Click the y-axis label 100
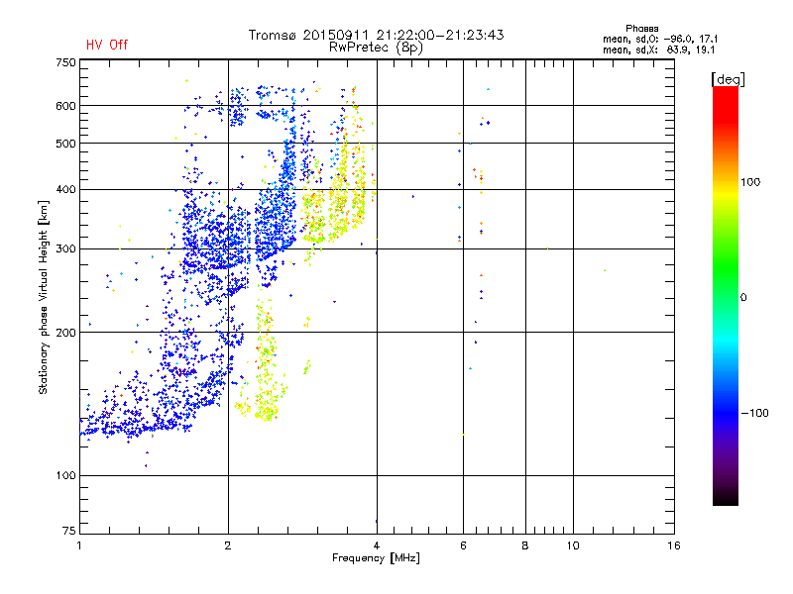Screen dimensions: 793x594 pyautogui.click(x=65, y=476)
